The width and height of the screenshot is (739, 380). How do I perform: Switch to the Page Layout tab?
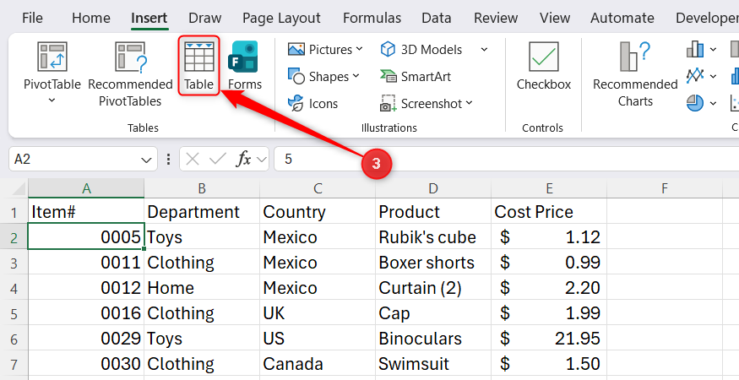[x=281, y=18]
